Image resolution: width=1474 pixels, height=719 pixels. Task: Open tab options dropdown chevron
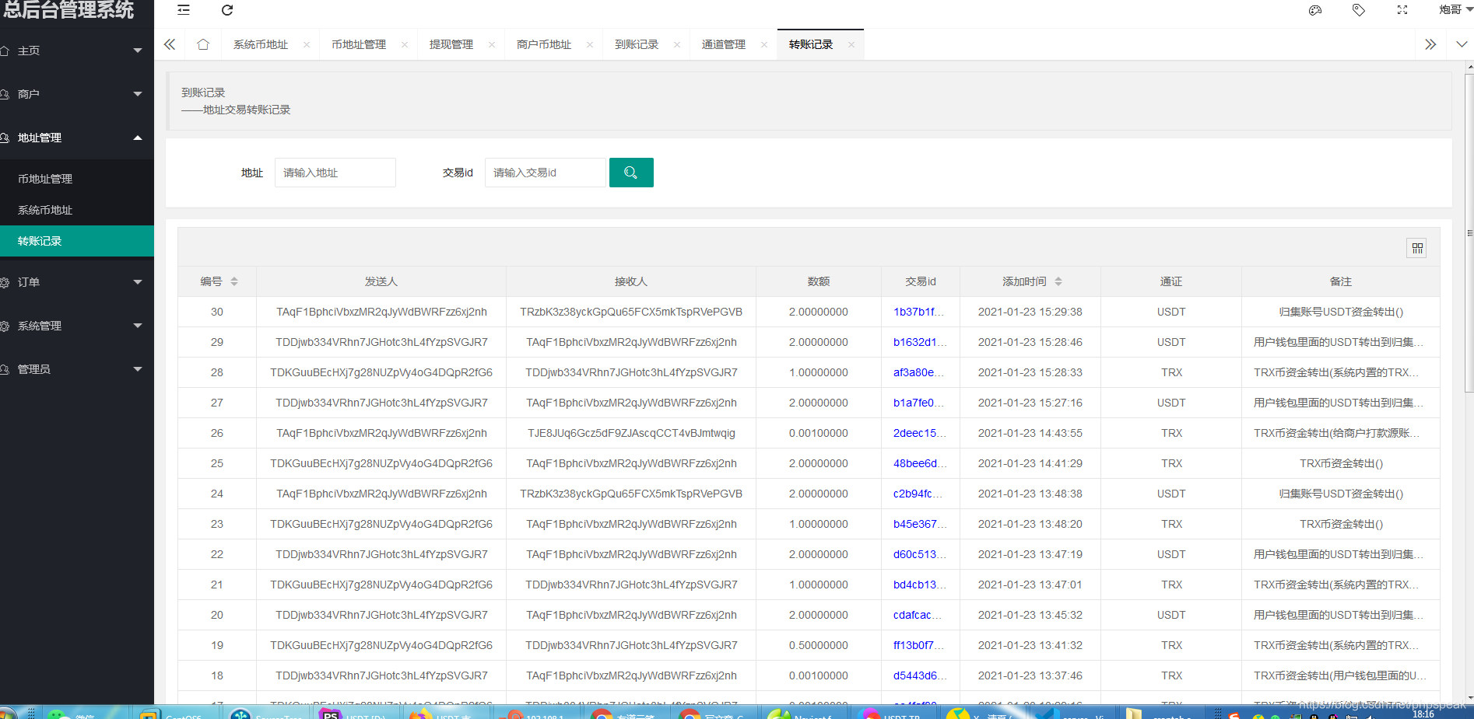coord(1462,44)
